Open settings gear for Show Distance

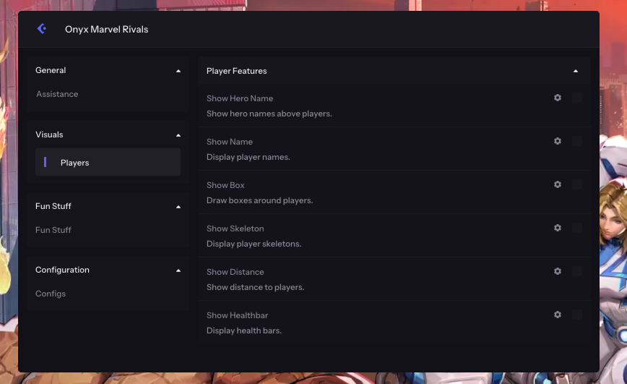(558, 271)
